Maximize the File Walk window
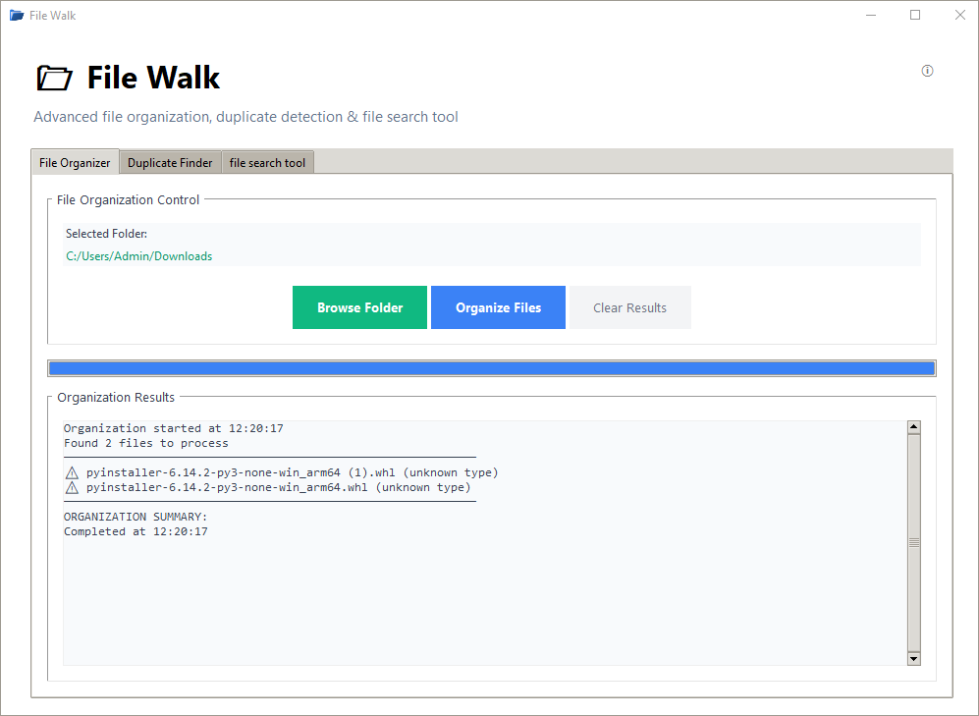 click(915, 15)
